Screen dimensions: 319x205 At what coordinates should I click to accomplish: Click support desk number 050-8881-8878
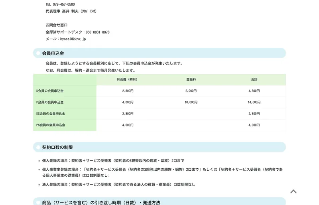(97, 32)
